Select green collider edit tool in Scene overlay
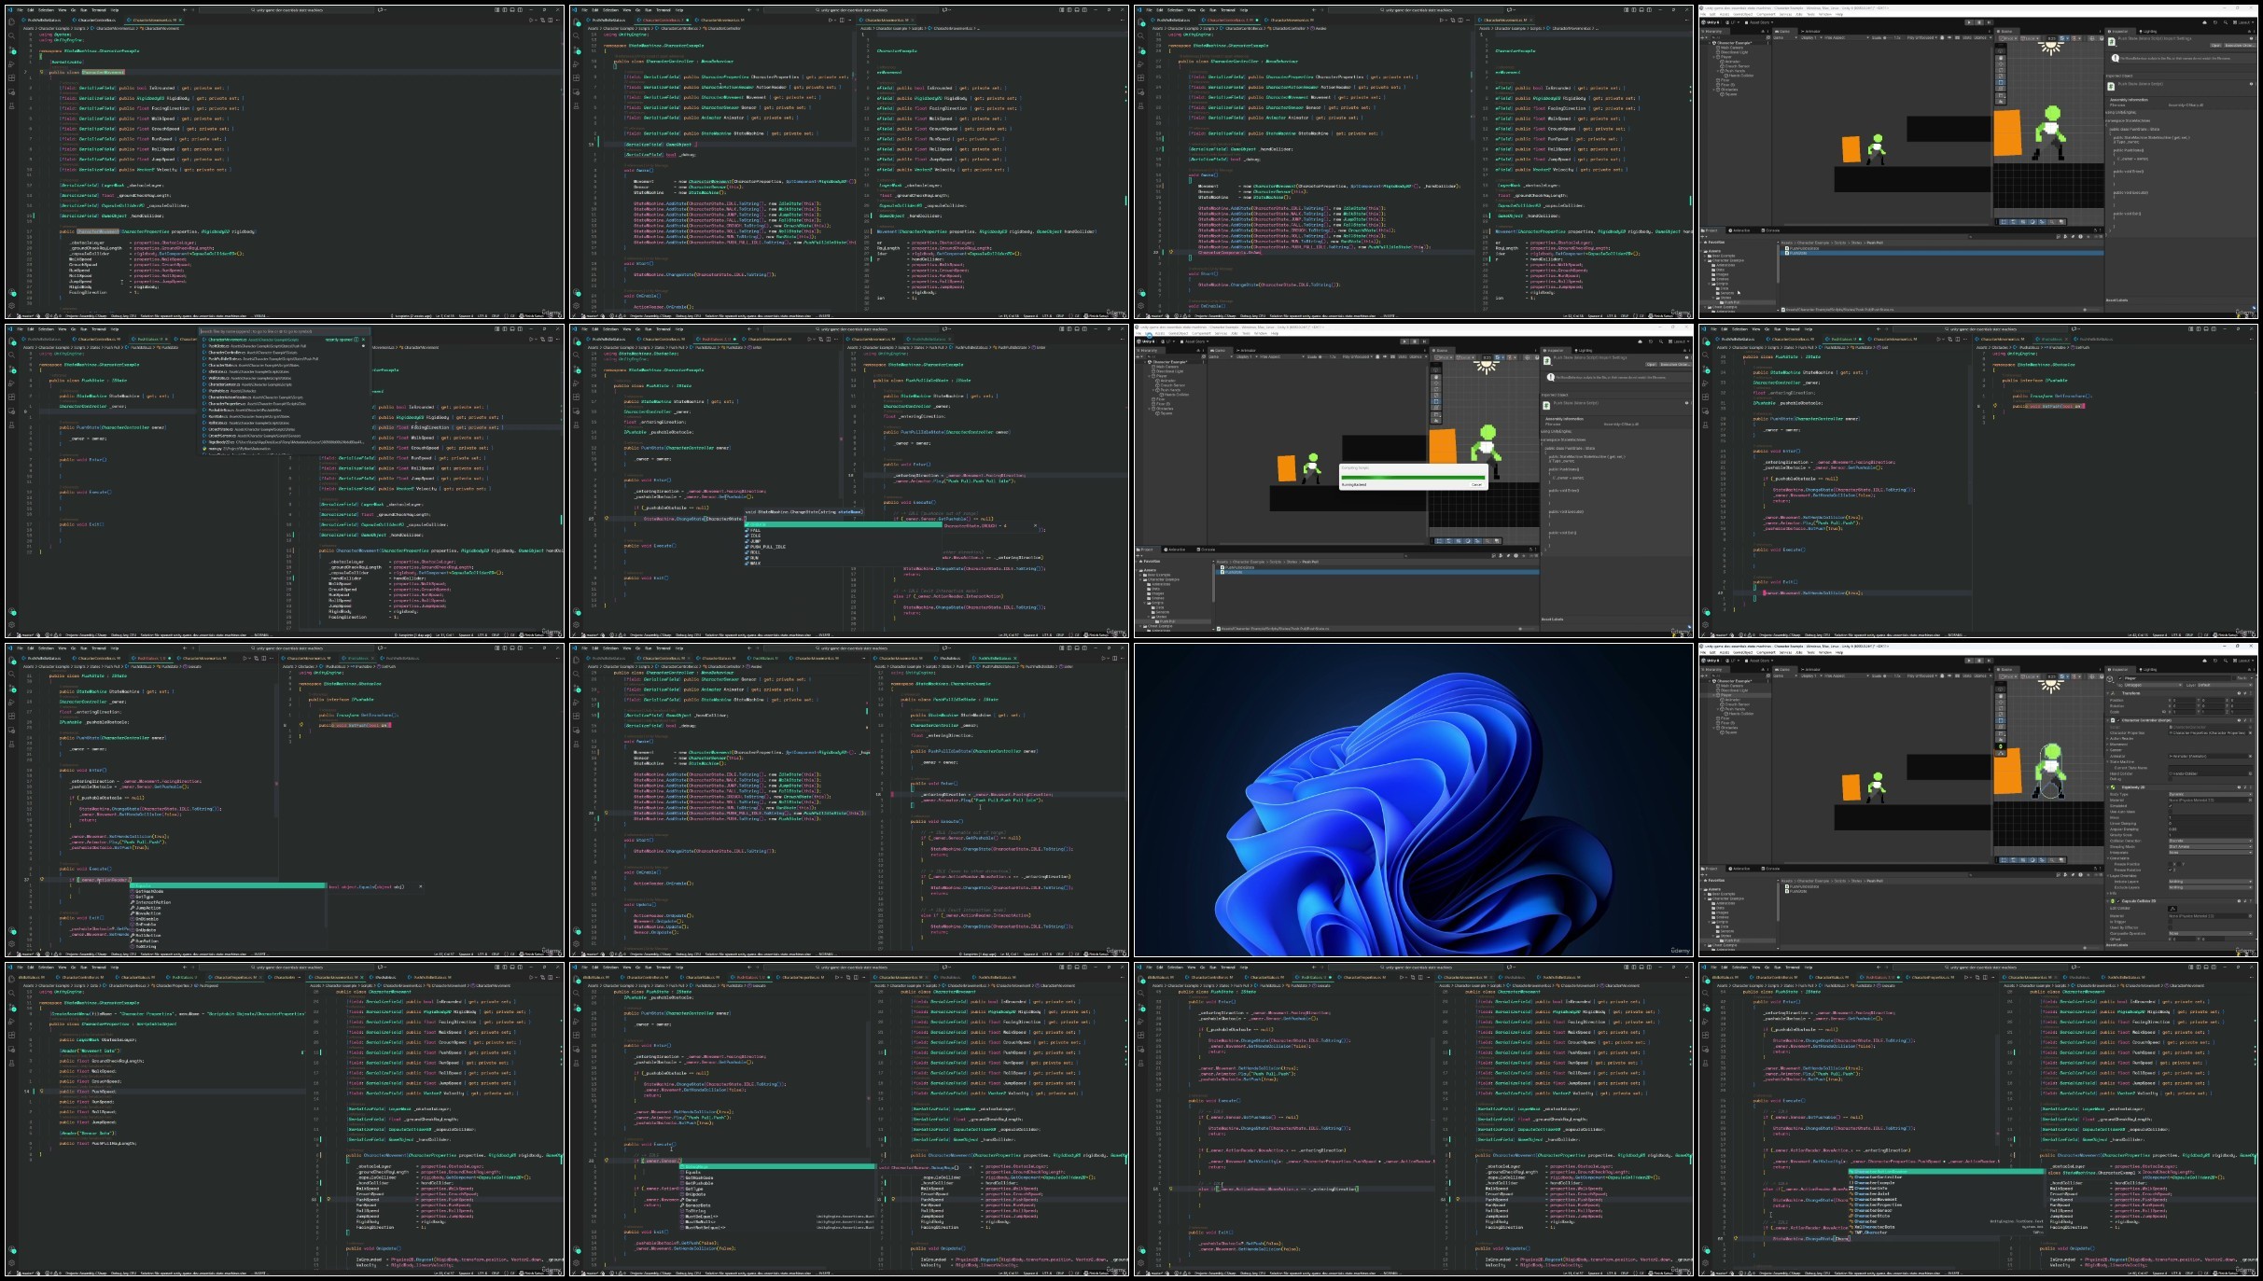The image size is (2263, 1281). 2001,746
